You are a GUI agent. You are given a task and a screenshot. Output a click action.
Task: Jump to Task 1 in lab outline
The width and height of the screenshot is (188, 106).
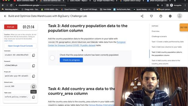[x=168, y=42]
